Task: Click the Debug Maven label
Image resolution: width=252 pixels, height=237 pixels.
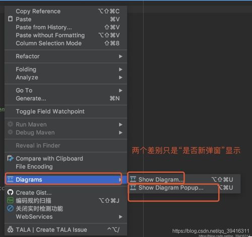Action: point(35,132)
